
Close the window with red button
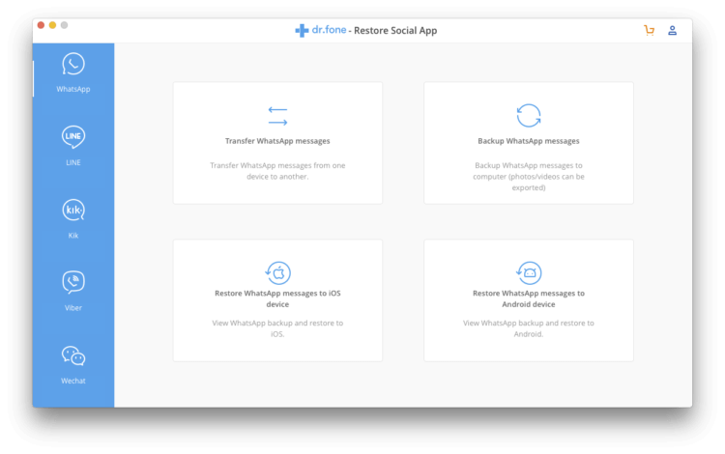(x=41, y=25)
